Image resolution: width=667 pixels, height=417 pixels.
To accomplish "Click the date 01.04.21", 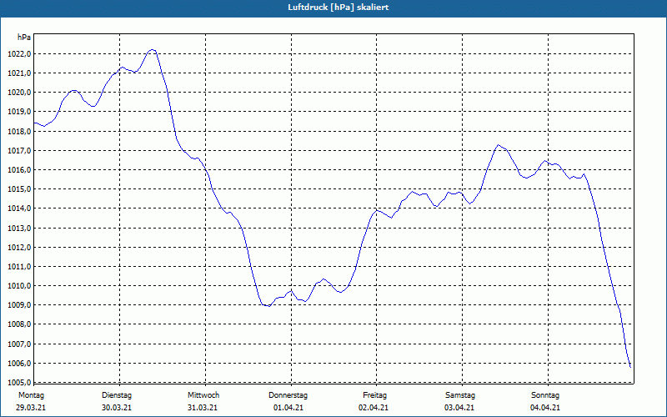I will click(288, 408).
